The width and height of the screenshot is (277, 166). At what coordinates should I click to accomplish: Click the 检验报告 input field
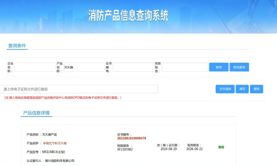click(185, 67)
